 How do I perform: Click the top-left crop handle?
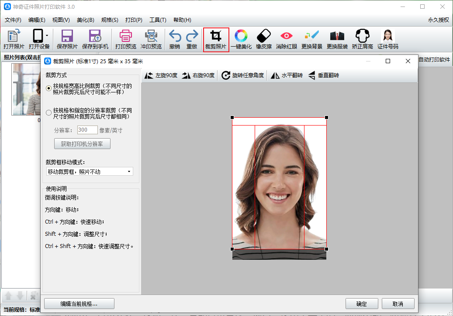pyautogui.click(x=232, y=118)
